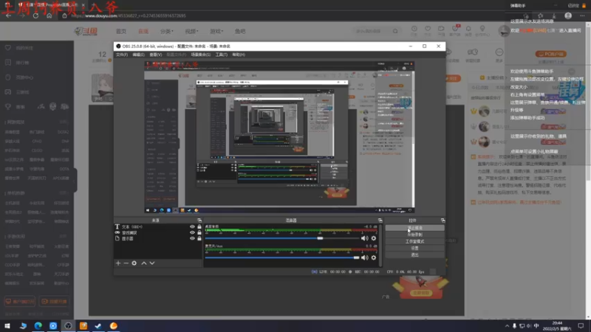Click the OBS preview canvas
This screenshot has width=591, height=332.
tap(279, 137)
